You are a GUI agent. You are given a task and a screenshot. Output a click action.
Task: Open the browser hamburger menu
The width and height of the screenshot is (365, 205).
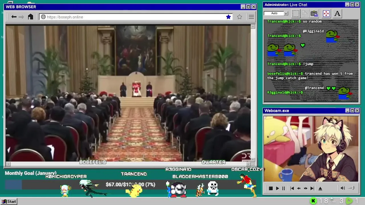[x=251, y=17]
